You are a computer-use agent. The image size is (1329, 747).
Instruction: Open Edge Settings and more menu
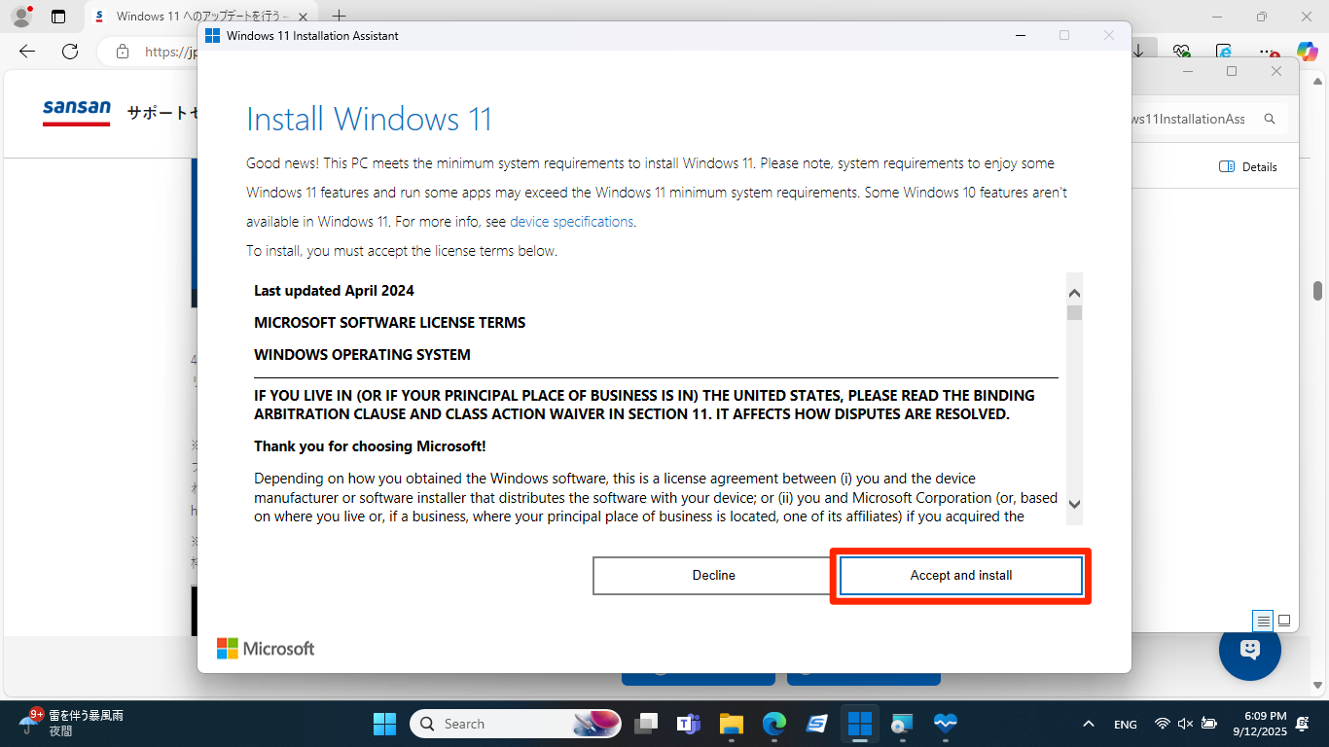[1267, 52]
